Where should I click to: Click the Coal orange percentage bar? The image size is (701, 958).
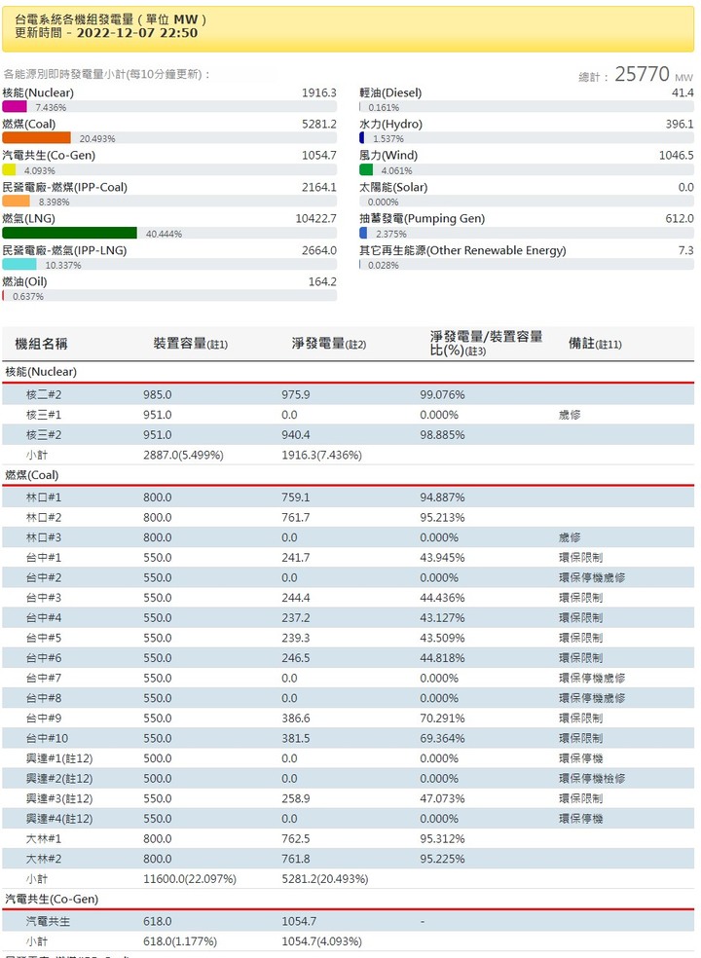click(37, 138)
